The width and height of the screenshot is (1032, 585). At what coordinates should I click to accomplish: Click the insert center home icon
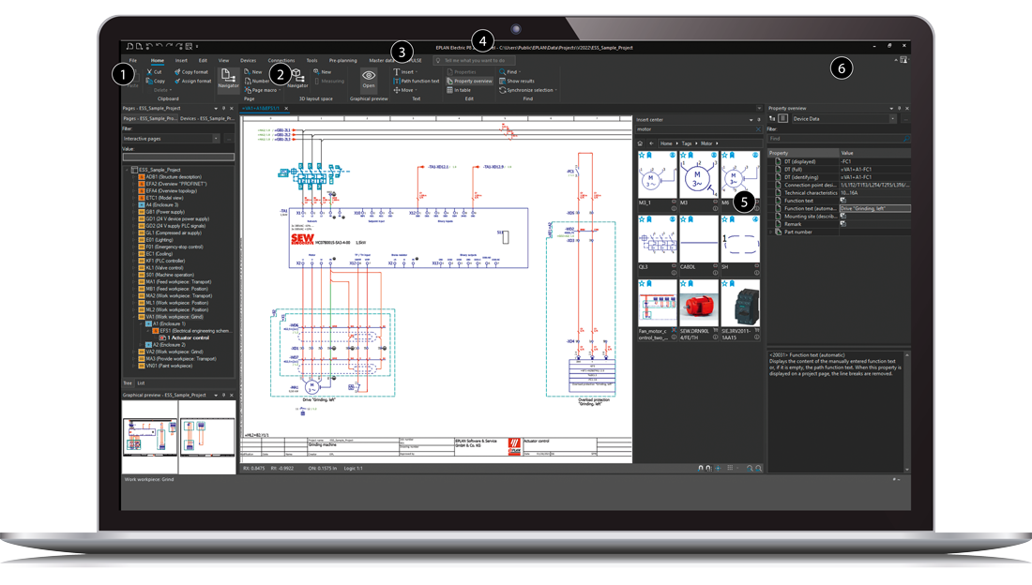[640, 142]
